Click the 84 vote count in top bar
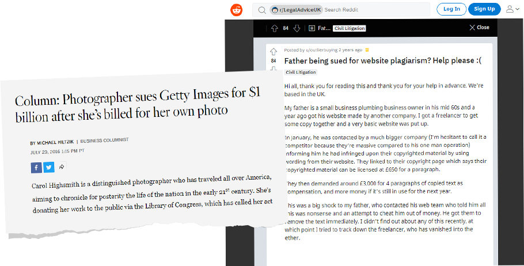 click(x=286, y=28)
